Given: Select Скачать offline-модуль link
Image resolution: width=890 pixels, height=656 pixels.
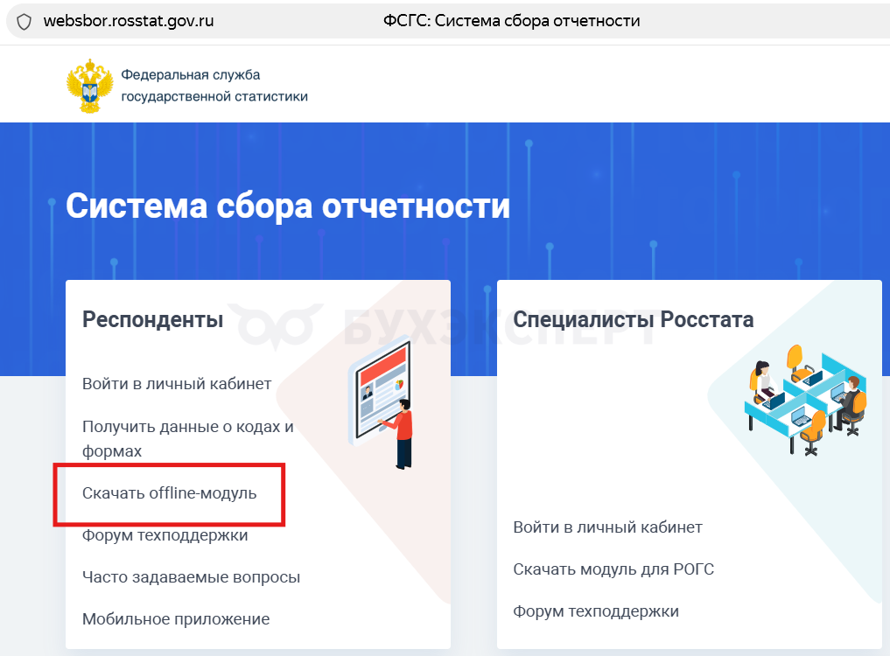Looking at the screenshot, I should point(169,493).
